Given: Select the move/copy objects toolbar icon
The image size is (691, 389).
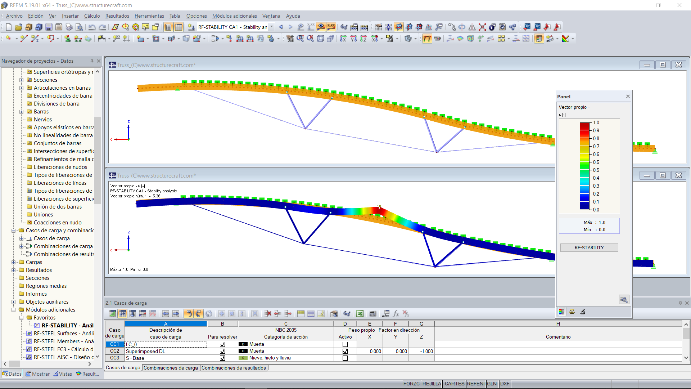Looking at the screenshot, I should (x=452, y=27).
